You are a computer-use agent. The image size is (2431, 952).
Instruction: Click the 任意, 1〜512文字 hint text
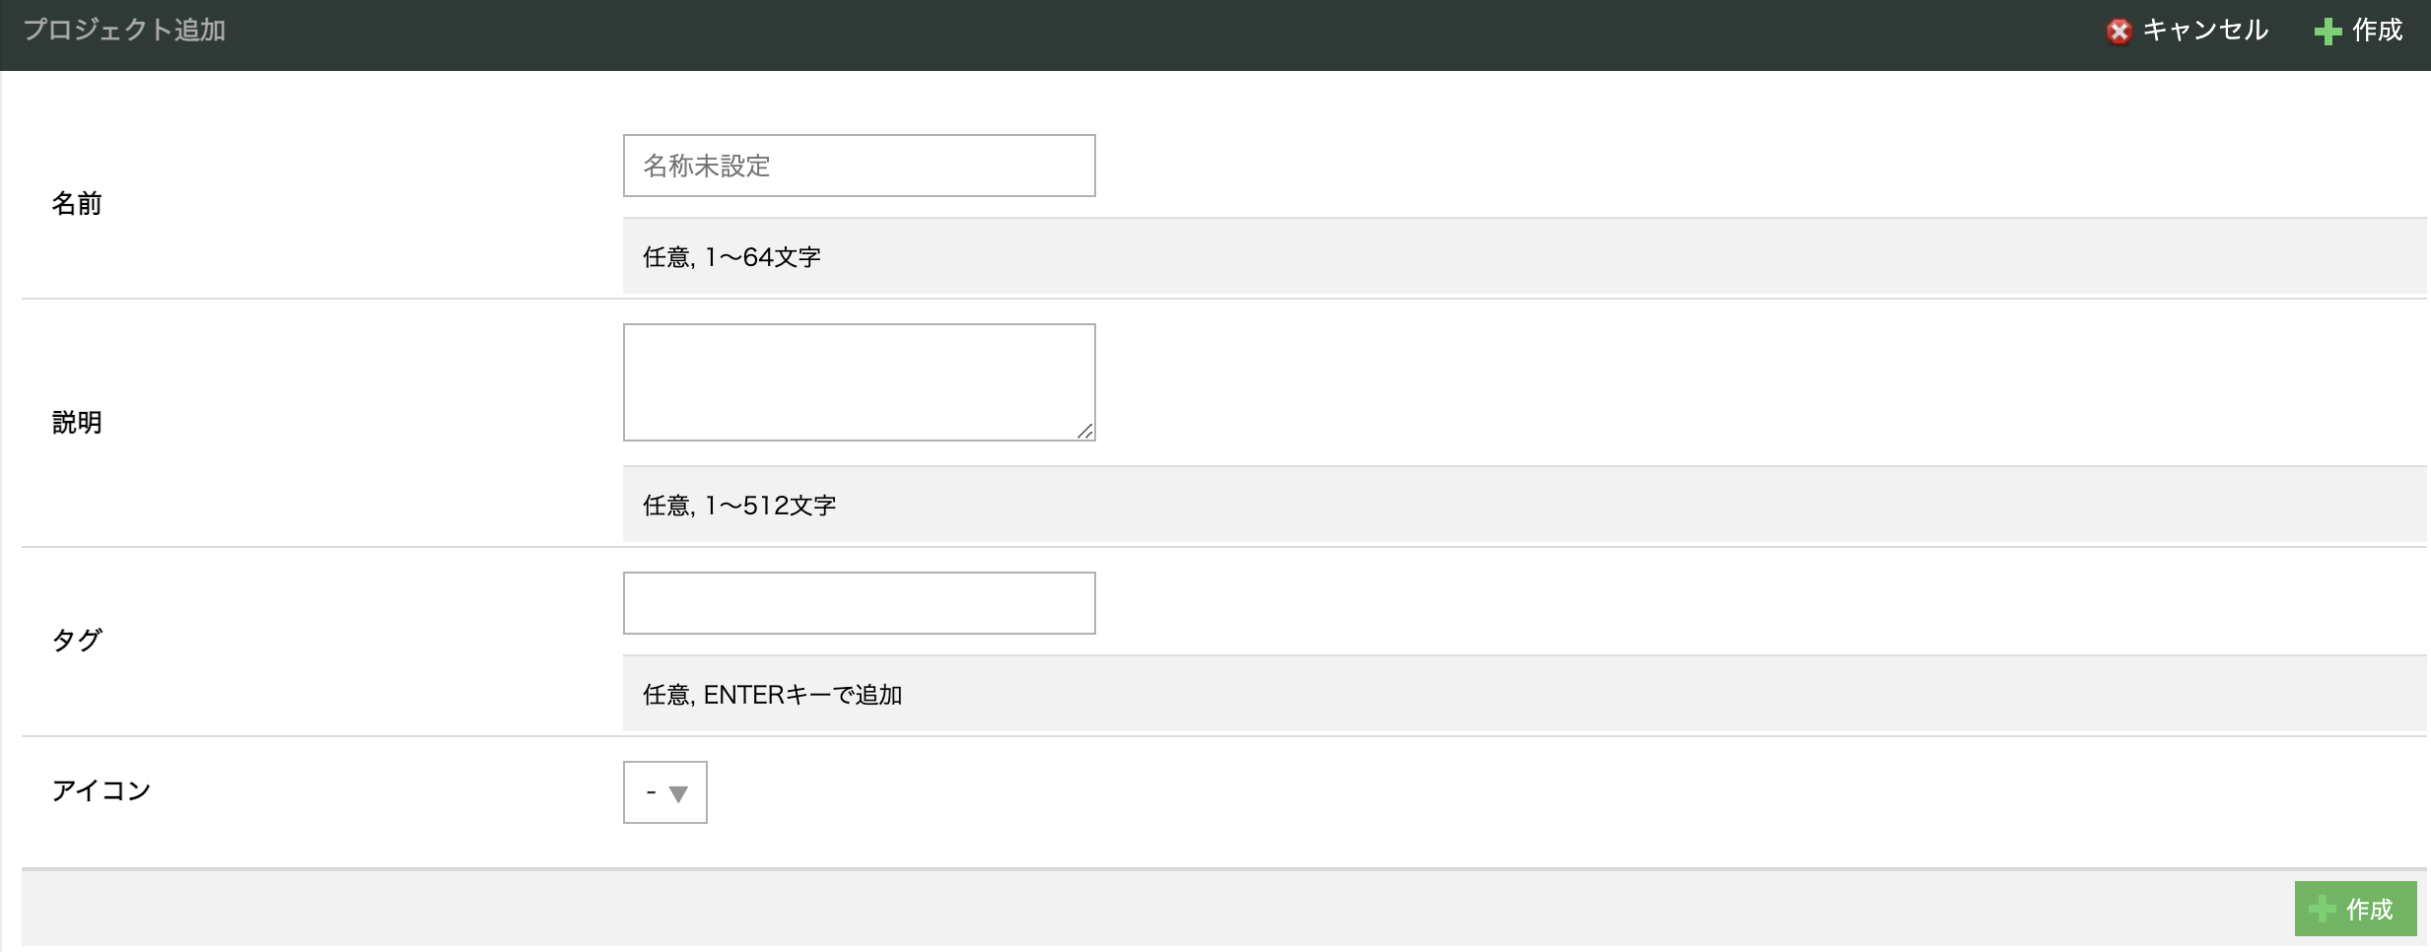tap(739, 506)
